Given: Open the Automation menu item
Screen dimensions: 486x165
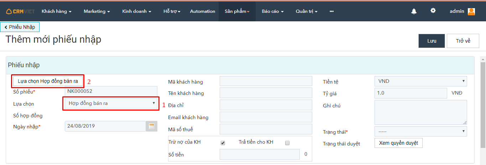Looking at the screenshot, I should pyautogui.click(x=203, y=11).
